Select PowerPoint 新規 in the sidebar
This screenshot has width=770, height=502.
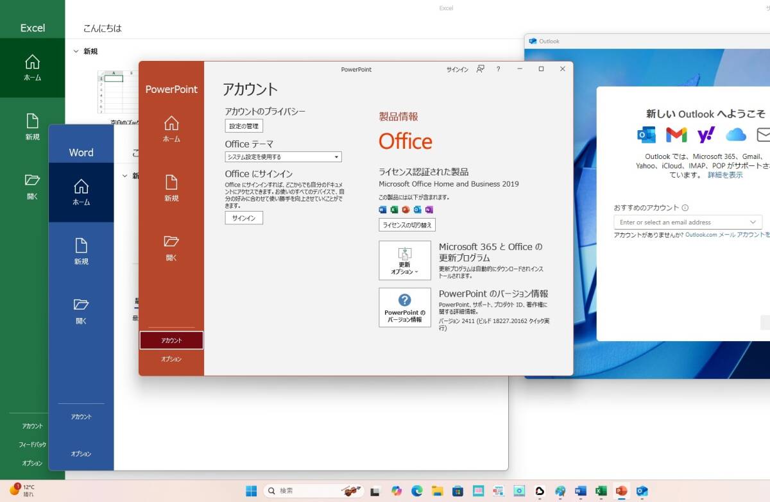click(171, 188)
